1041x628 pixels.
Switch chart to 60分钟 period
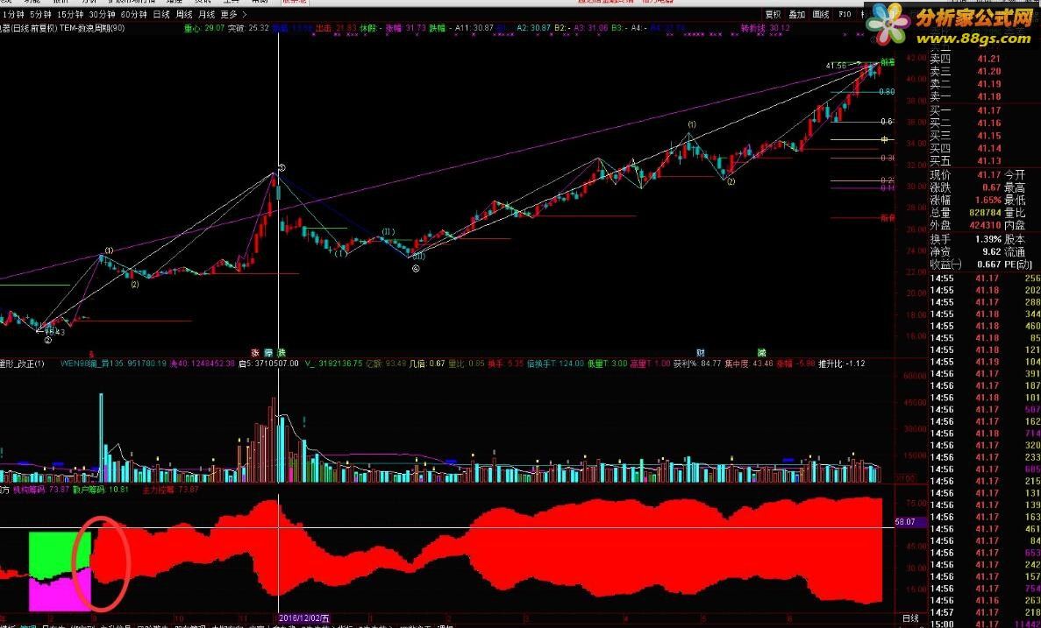[133, 15]
